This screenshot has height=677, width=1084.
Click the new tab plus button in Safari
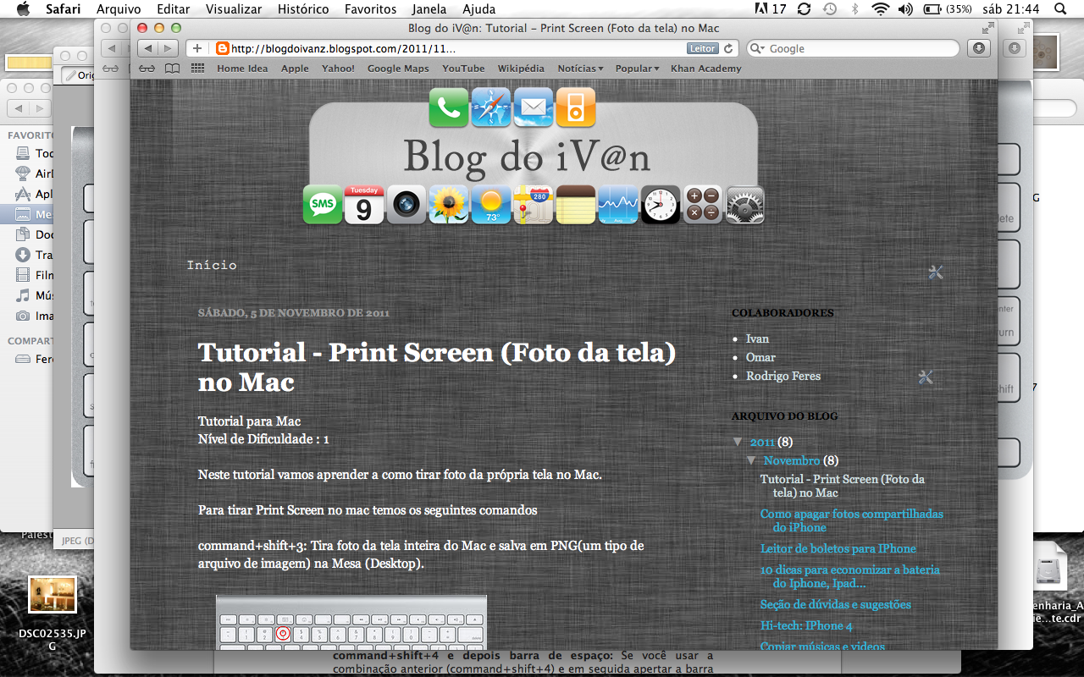(196, 48)
